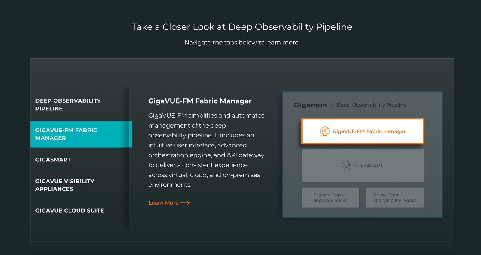
Task: Click the Physical Taps and Appliances block
Action: pyautogui.click(x=330, y=197)
